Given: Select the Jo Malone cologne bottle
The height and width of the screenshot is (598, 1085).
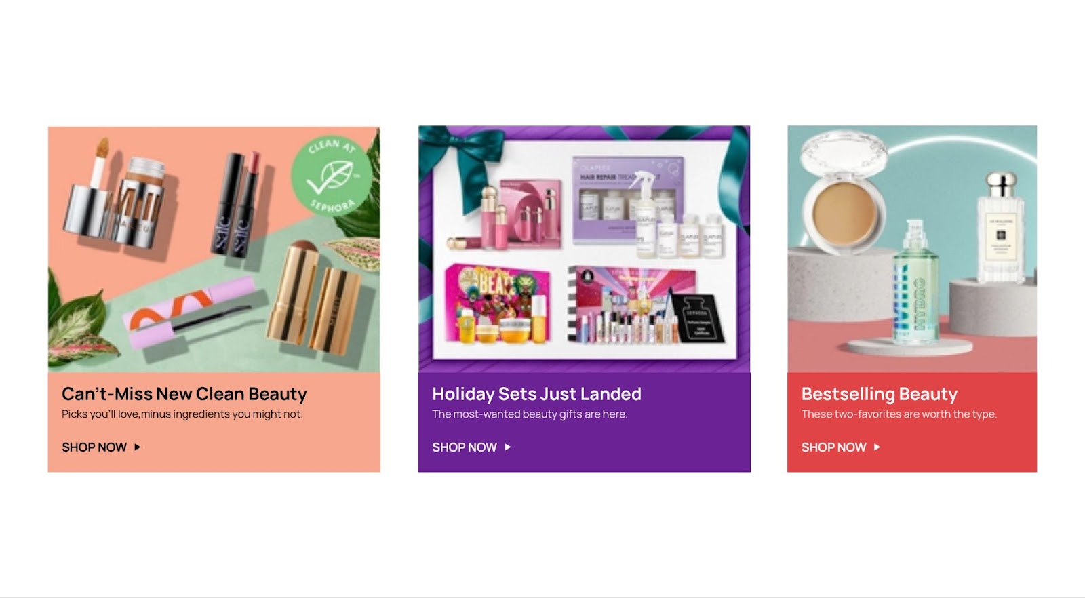Looking at the screenshot, I should [1001, 228].
